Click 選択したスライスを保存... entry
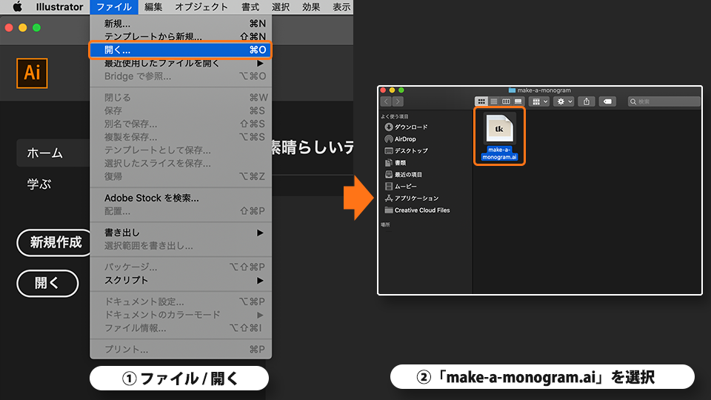This screenshot has height=400, width=711. click(181, 163)
